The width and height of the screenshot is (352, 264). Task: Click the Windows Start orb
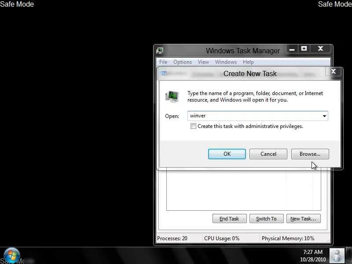12,256
